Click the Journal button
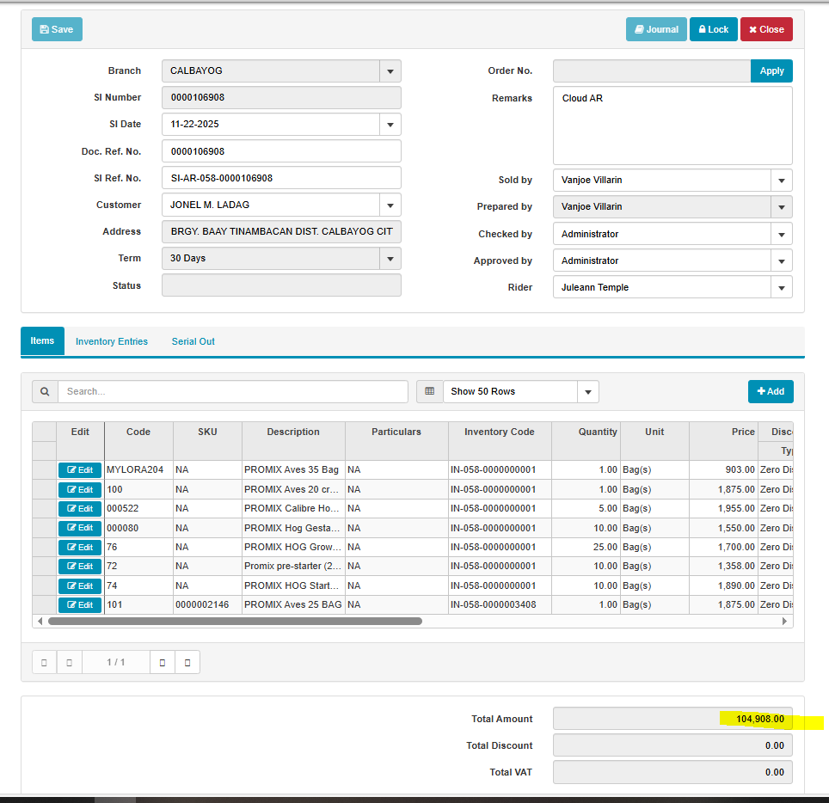 pos(656,29)
